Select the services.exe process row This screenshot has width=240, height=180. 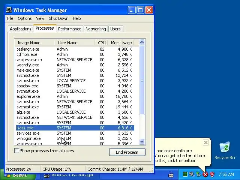pos(75,133)
